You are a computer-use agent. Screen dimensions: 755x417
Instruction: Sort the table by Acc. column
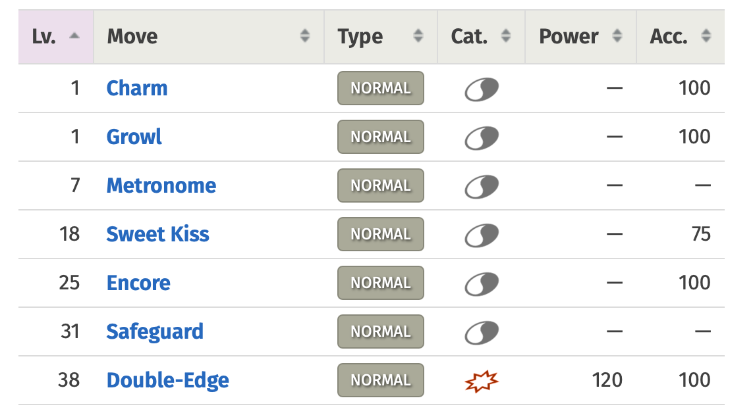[x=680, y=36]
